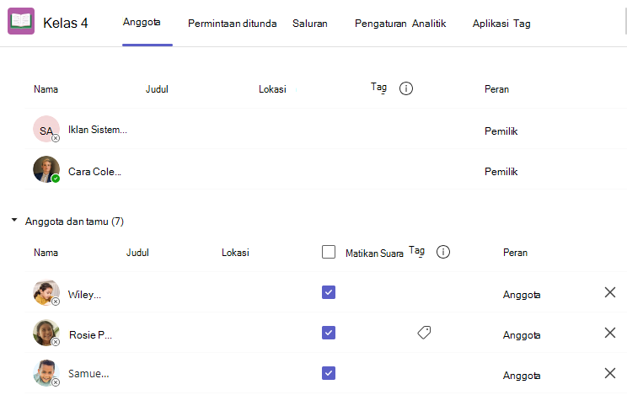Remove Rosie P with the X icon
This screenshot has height=395, width=627.
click(x=610, y=333)
